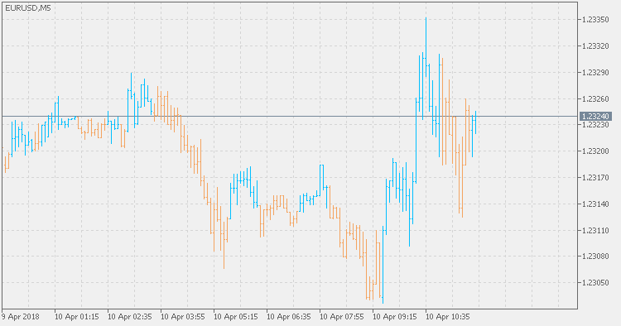The height and width of the screenshot is (326, 621).
Task: Click the 10 Apr 01:15 time label
Action: pyautogui.click(x=77, y=317)
